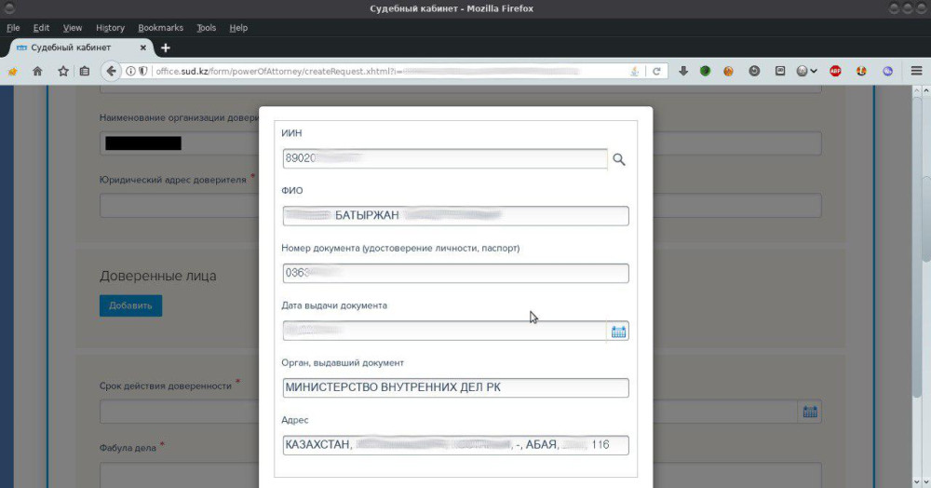Click the Firefox home button
Viewport: 931px width, 488px height.
point(38,71)
